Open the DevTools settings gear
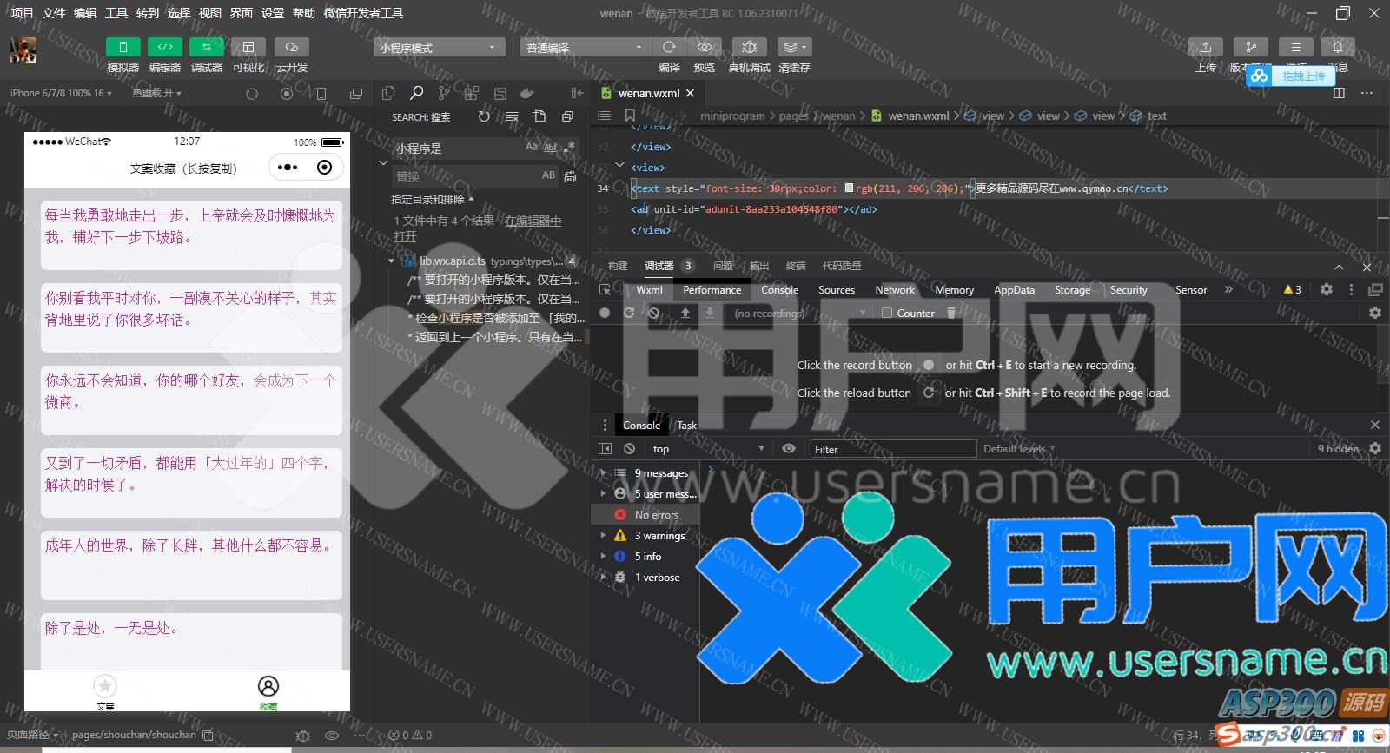 pos(1326,289)
